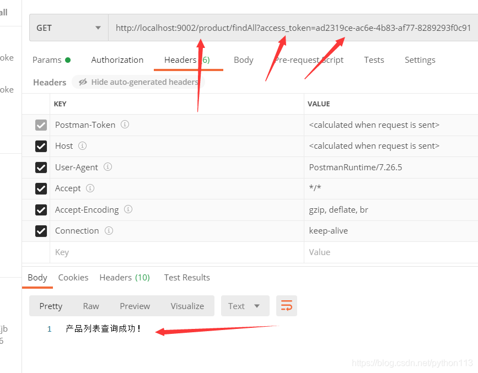This screenshot has height=373, width=478.
Task: Click info icon next to Postman-Token
Action: [x=125, y=125]
